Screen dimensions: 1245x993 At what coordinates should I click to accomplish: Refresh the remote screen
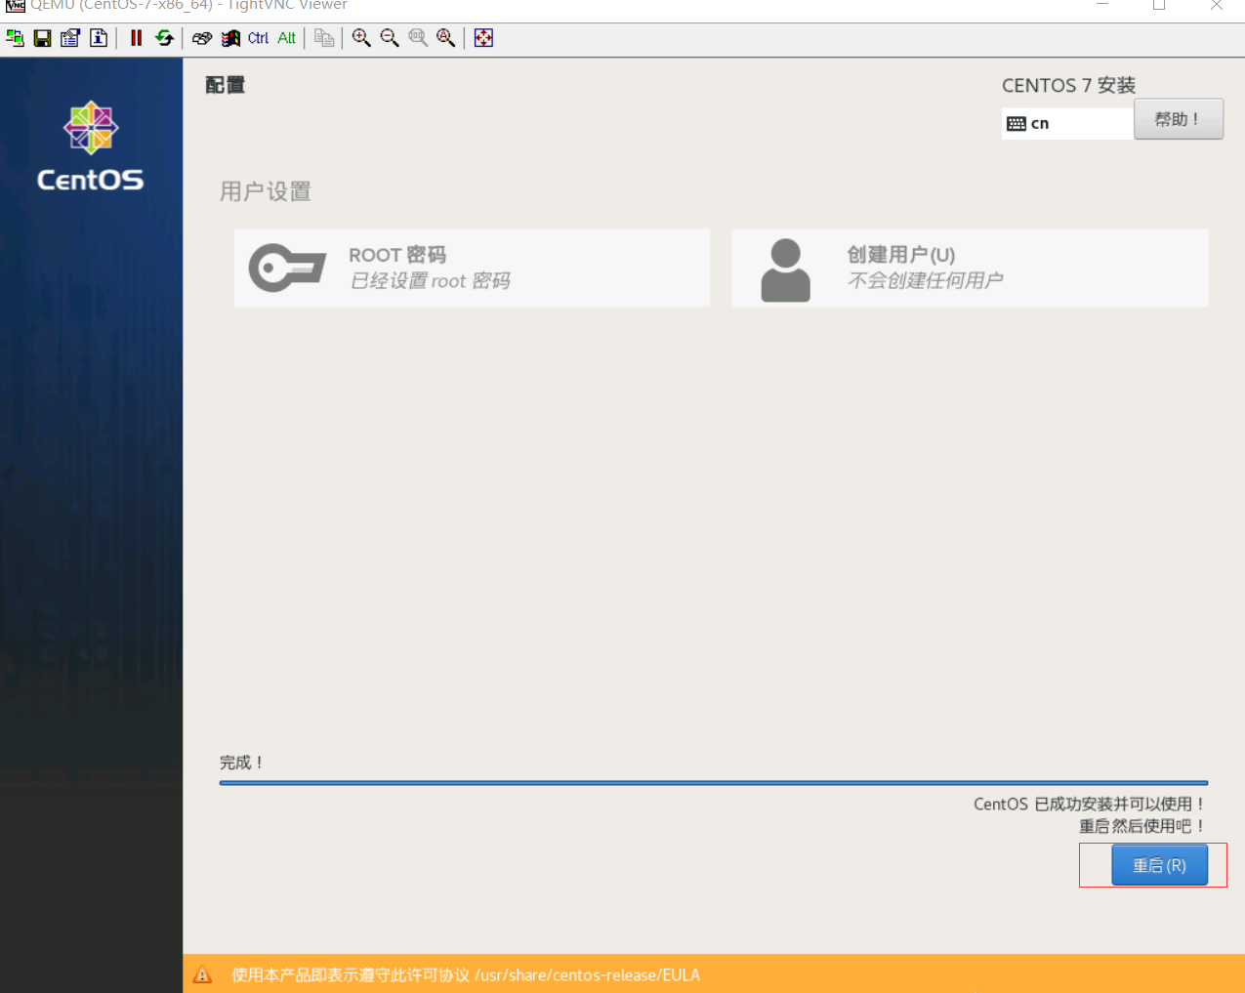point(163,37)
